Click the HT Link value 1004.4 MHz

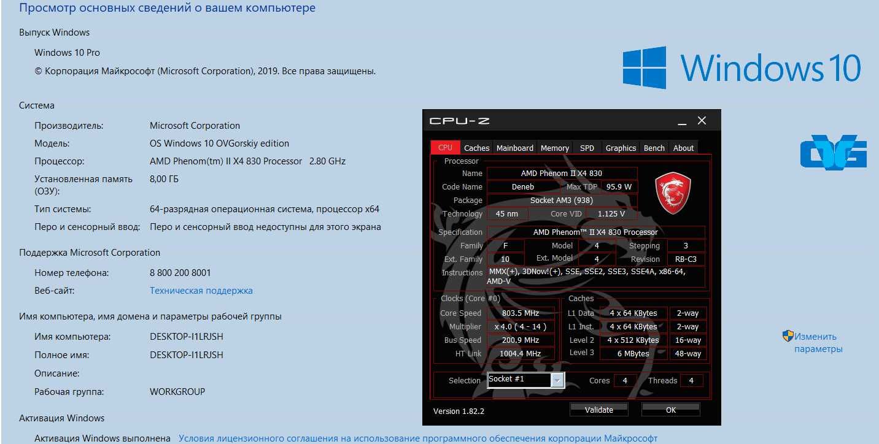pyautogui.click(x=521, y=354)
